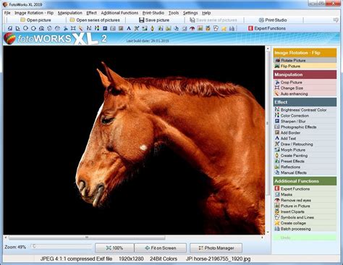Click the Draw/Retouching toolbar icon
This screenshot has width=343, height=265.
click(137, 28)
